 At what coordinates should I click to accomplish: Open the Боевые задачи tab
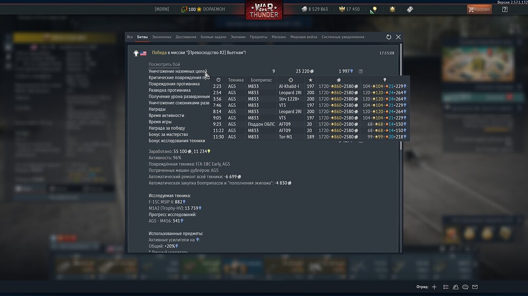tap(213, 37)
